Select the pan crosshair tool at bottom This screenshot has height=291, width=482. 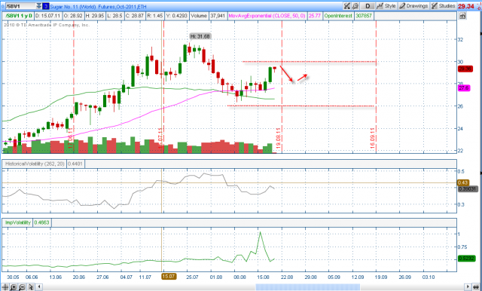(5, 287)
